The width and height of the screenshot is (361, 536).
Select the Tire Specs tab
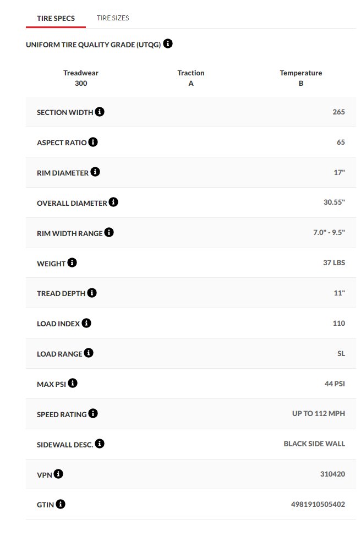tap(56, 19)
